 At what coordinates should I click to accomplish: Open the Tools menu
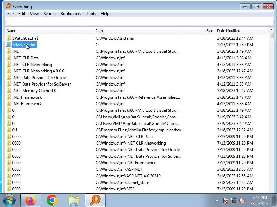(x=91, y=14)
